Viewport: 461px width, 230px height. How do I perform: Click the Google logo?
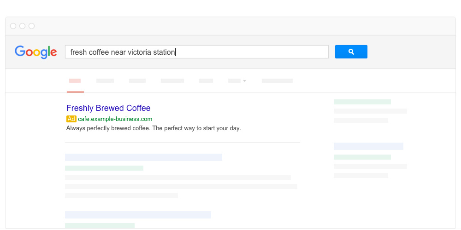click(x=36, y=52)
